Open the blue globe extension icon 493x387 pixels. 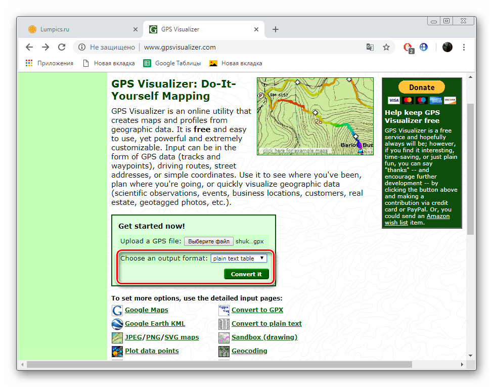tap(424, 47)
